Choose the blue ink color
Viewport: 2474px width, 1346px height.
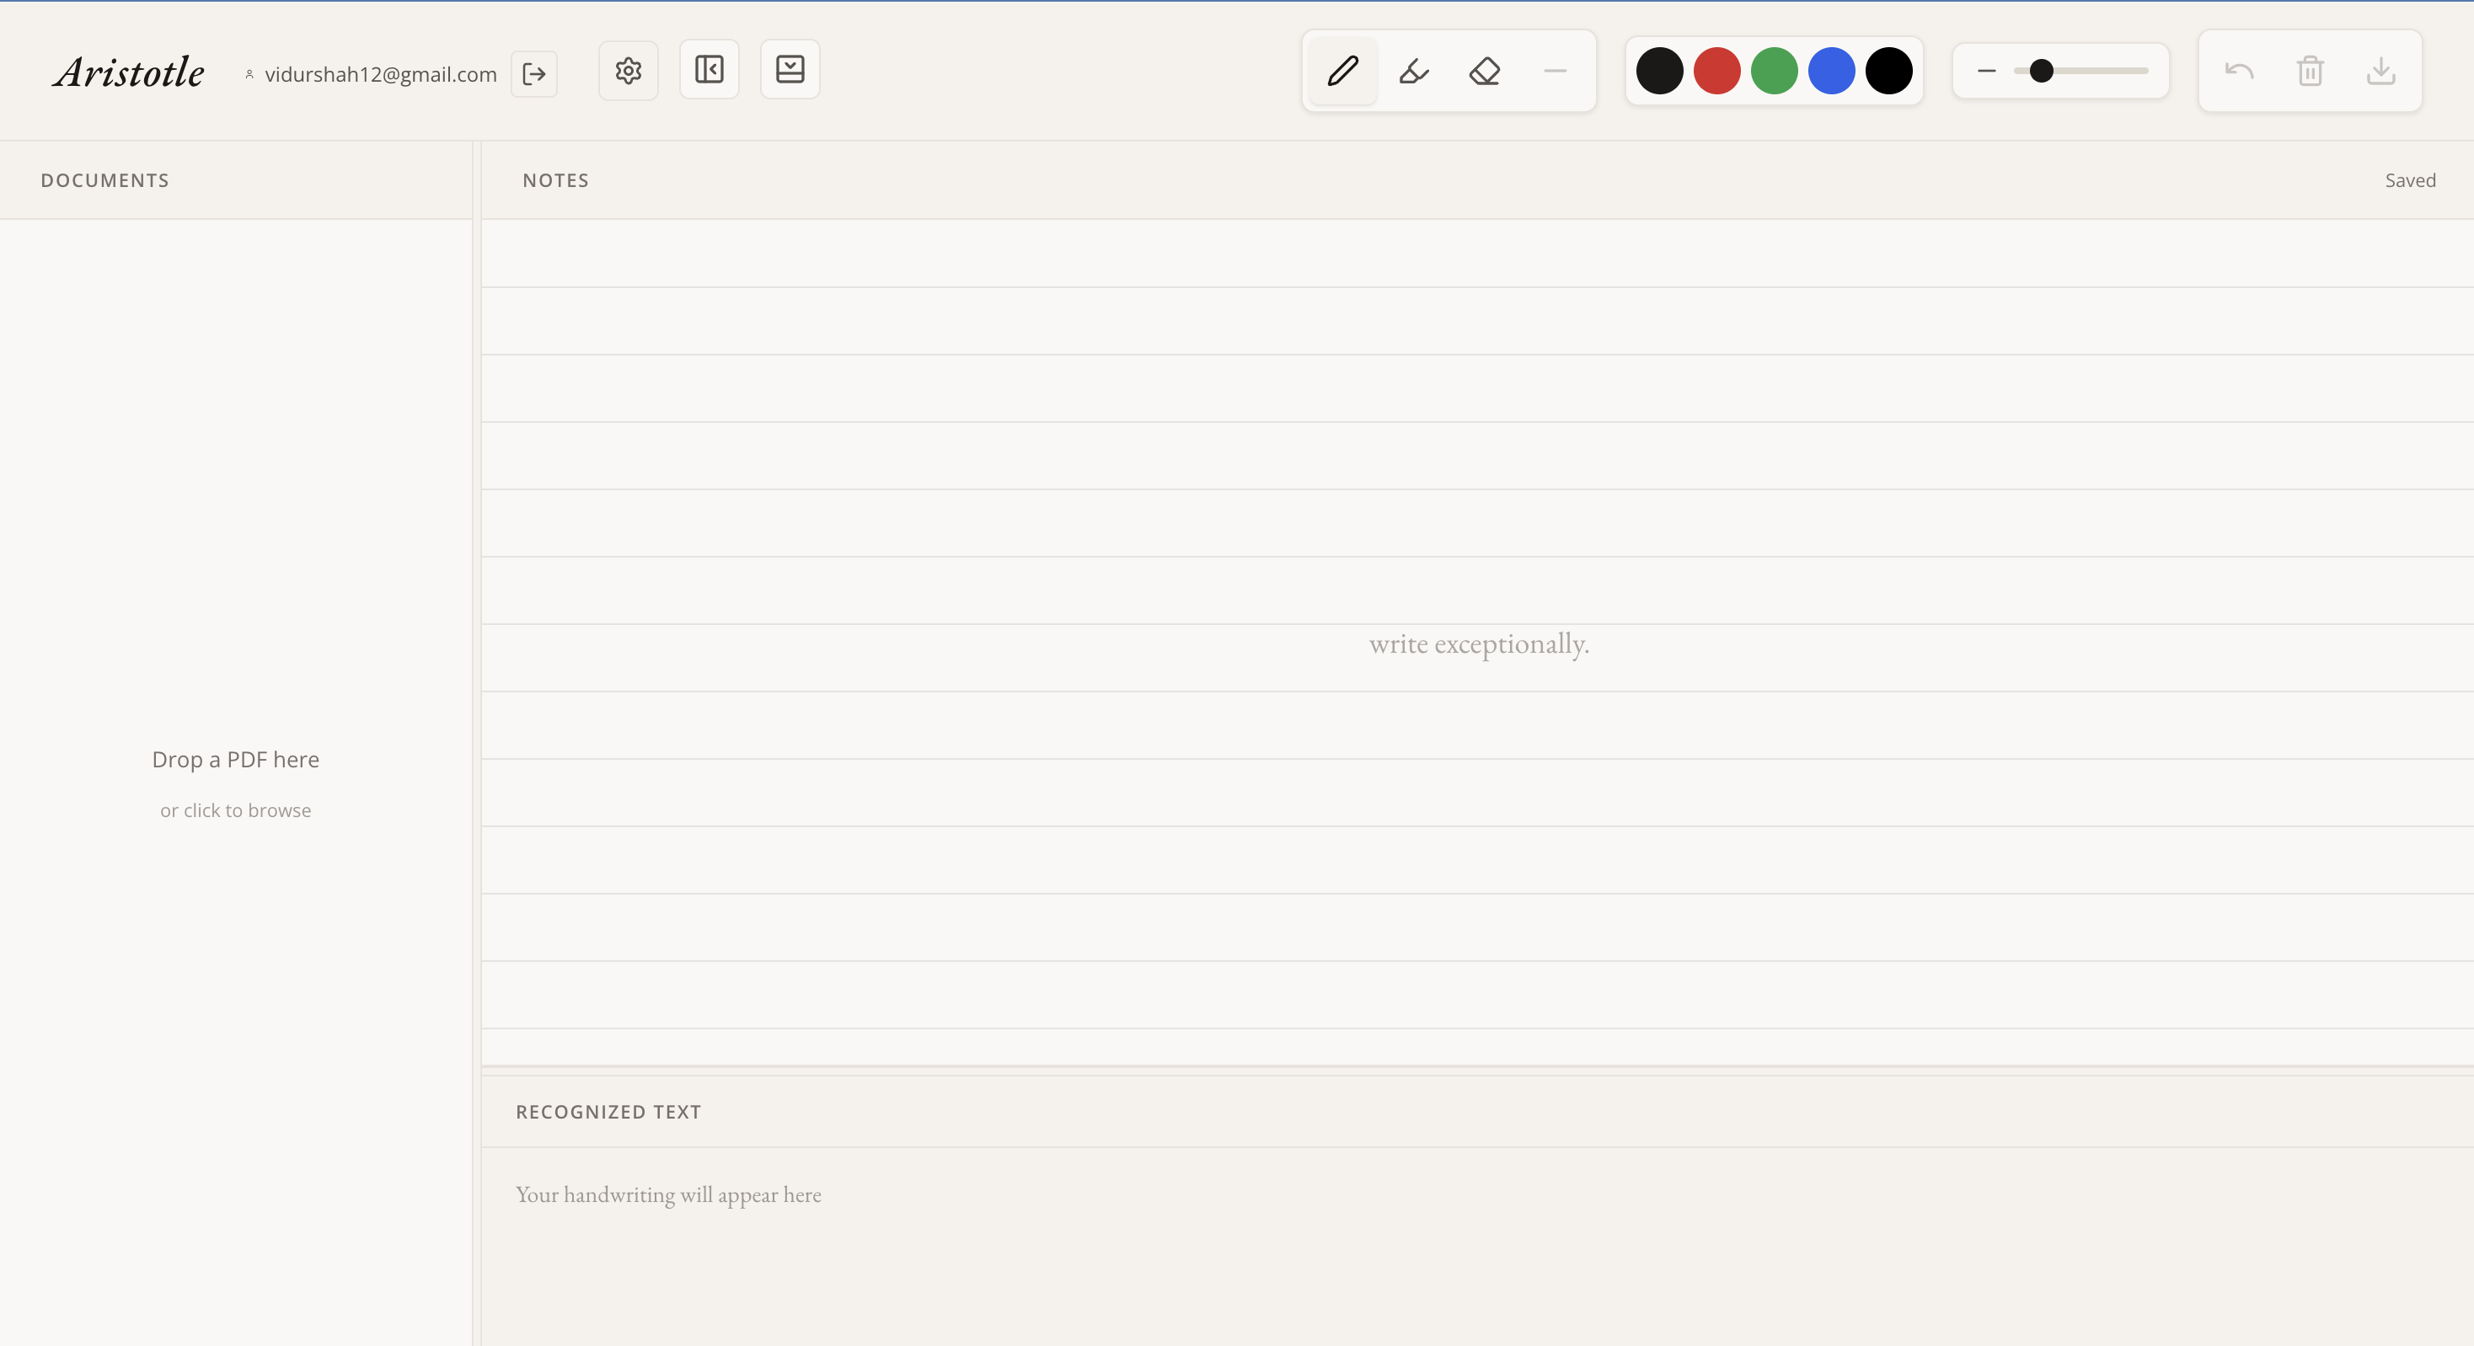pos(1832,71)
